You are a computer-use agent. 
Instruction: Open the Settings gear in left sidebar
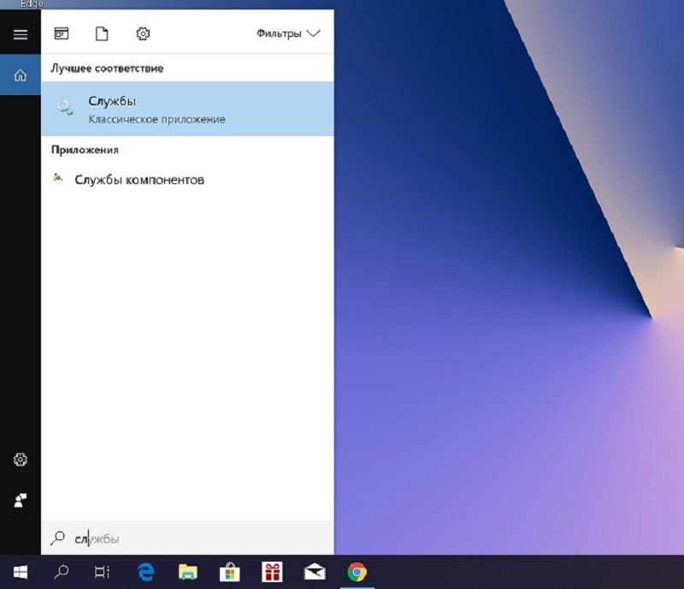pyautogui.click(x=20, y=459)
